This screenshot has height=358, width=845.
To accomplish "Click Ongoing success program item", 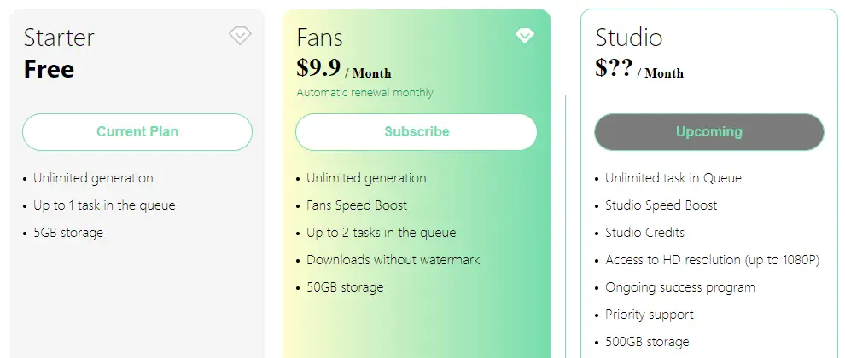I will click(x=680, y=287).
